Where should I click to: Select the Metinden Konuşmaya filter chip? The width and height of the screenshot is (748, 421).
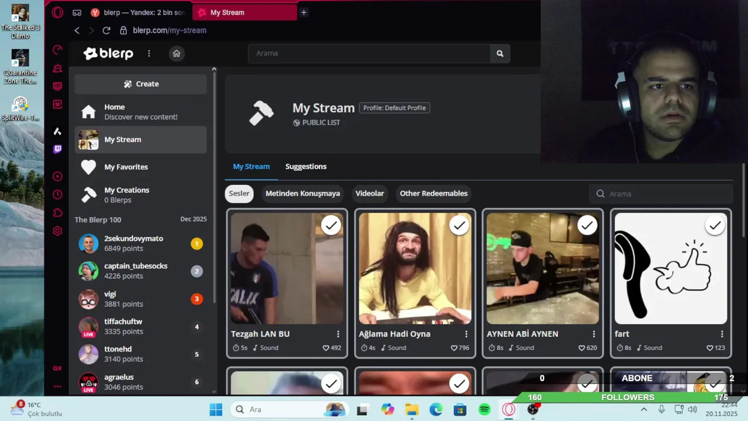[303, 194]
